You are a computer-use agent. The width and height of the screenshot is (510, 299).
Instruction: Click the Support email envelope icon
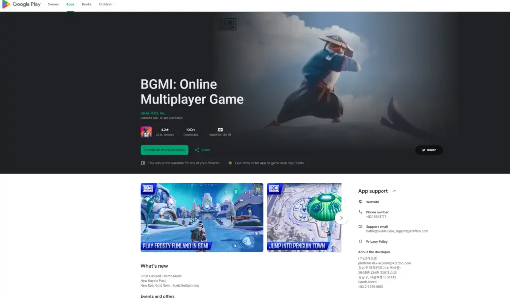point(360,226)
